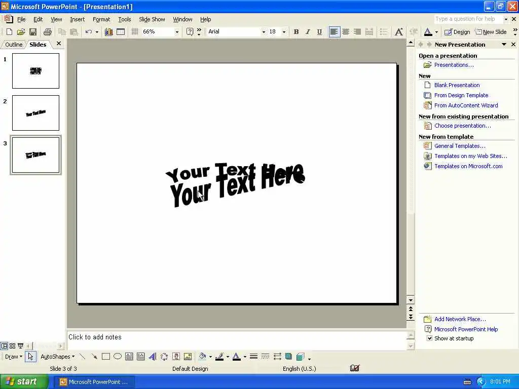Image resolution: width=519 pixels, height=389 pixels.
Task: Open the Insert menu
Action: pyautogui.click(x=77, y=19)
